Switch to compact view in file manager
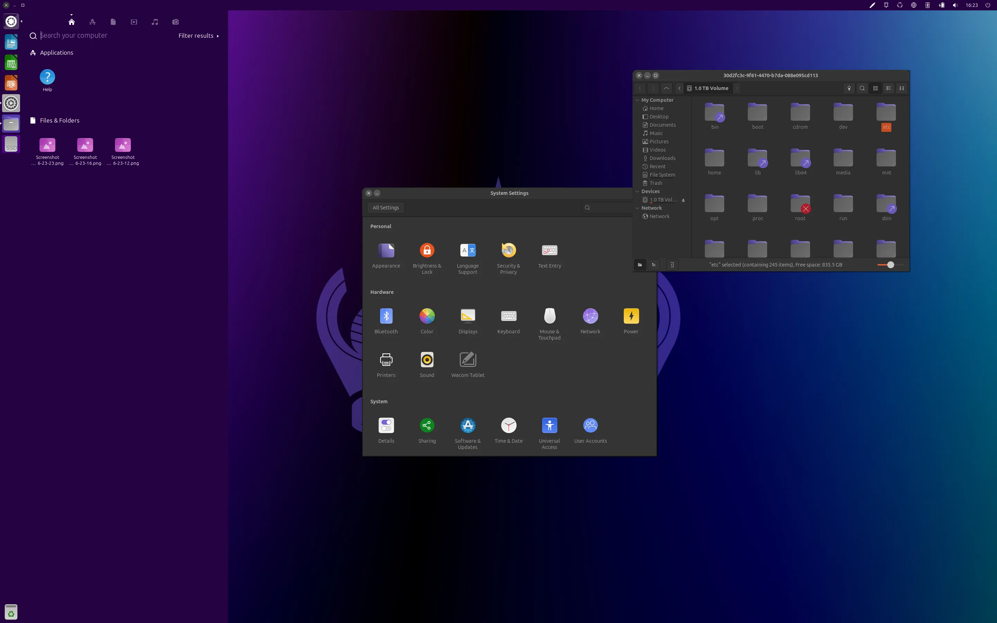The width and height of the screenshot is (997, 623). (901, 88)
